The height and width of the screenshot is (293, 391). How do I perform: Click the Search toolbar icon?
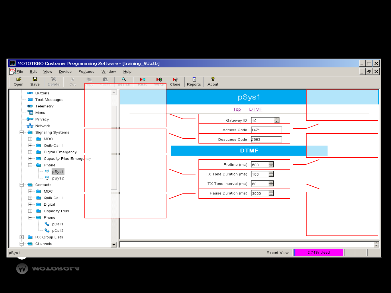124,82
